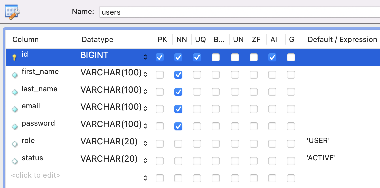
Task: Click VARCHAR(20) datatype for role
Action: click(109, 142)
